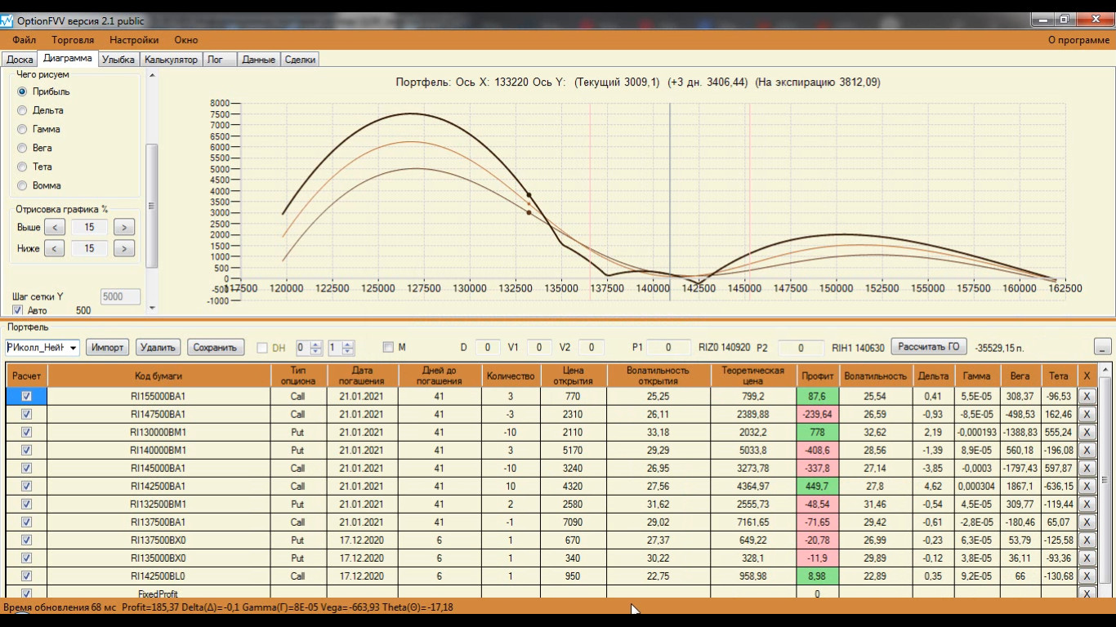
Task: Click the X button for row RI142500BL0
Action: [x=1087, y=576]
